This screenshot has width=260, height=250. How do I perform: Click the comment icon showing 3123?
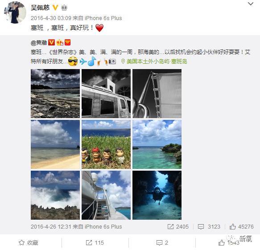tap(201, 227)
